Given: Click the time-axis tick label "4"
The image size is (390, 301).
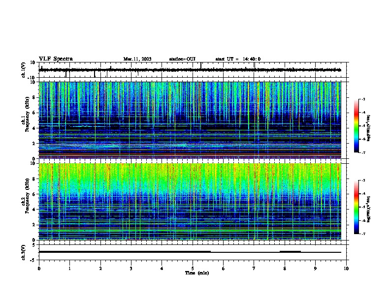Looking at the screenshot, I should pos(162,269).
